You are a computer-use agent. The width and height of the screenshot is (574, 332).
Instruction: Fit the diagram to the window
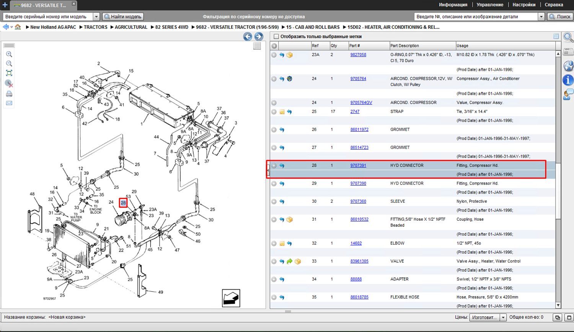pos(9,73)
